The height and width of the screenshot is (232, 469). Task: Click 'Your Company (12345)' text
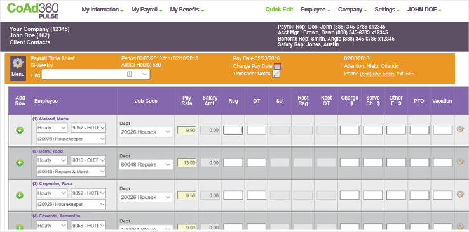[39, 29]
